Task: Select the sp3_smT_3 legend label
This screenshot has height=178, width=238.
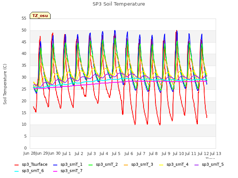Action: pyautogui.click(x=142, y=165)
